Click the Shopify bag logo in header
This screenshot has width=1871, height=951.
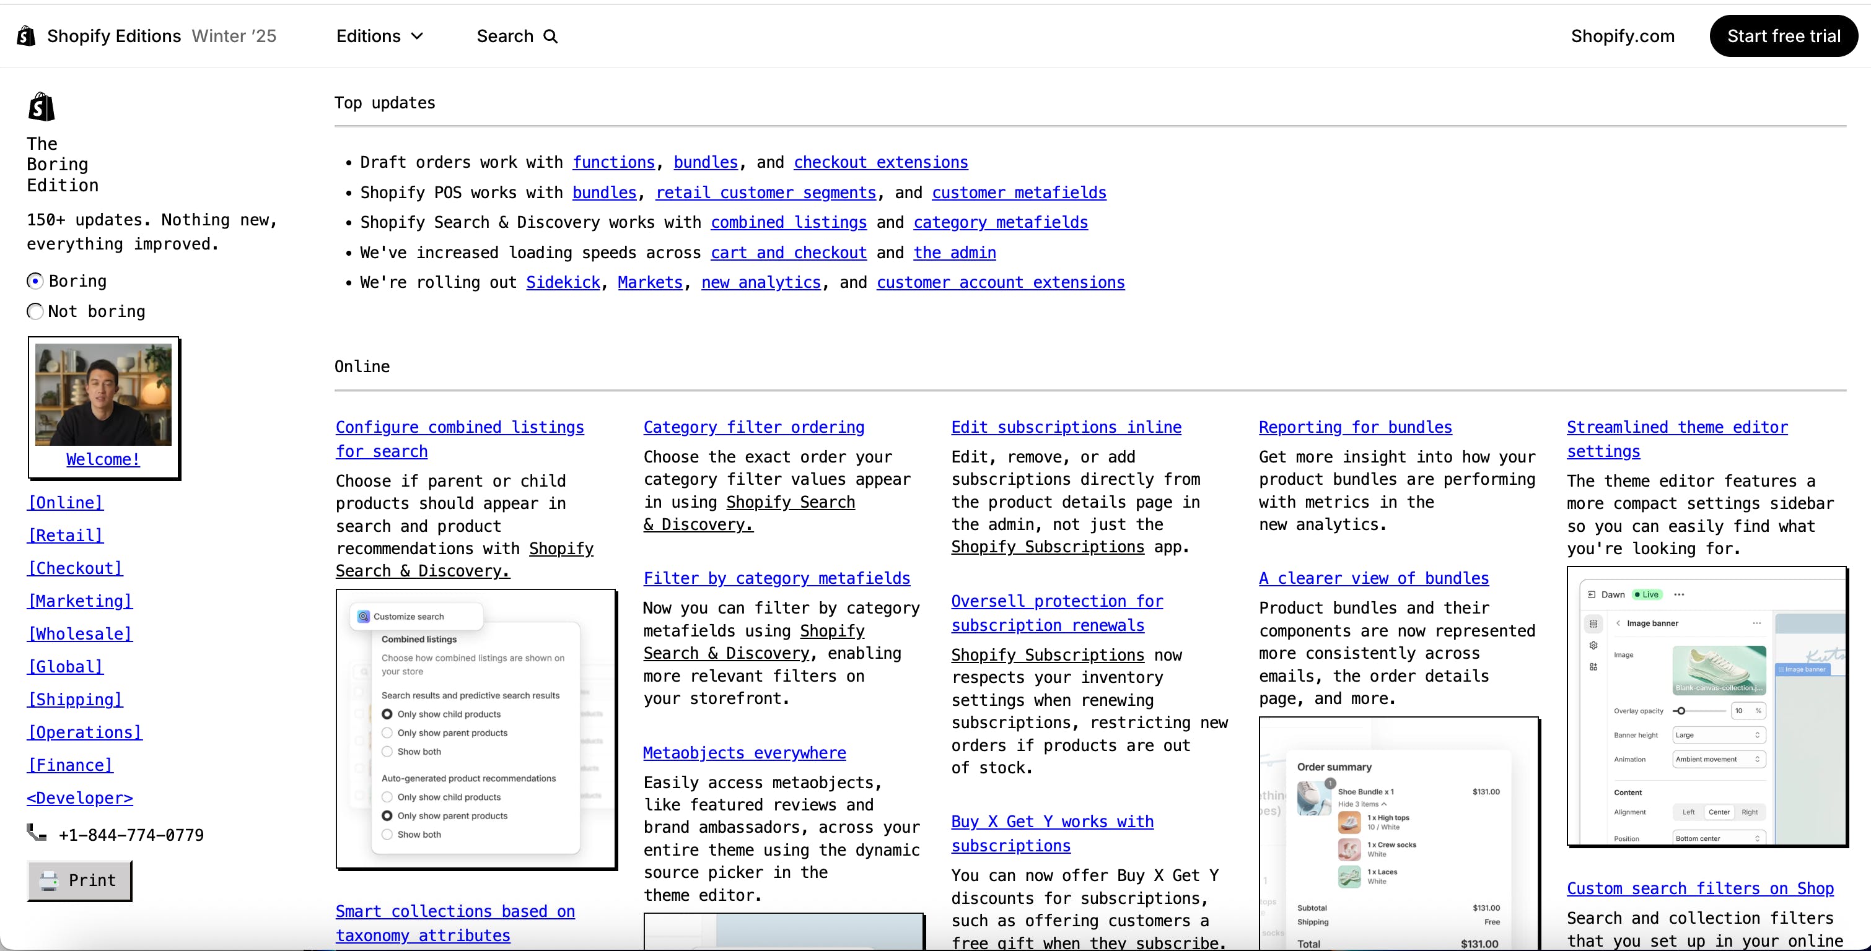pyautogui.click(x=26, y=35)
